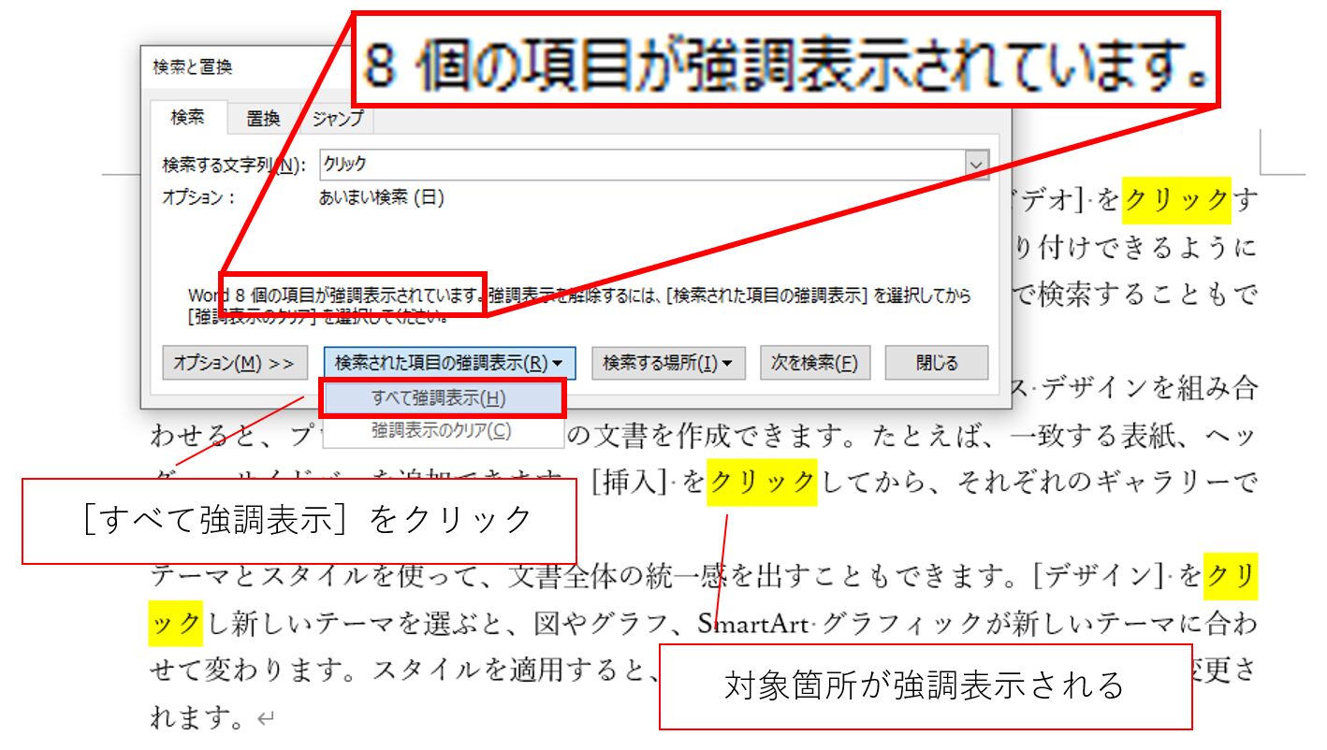Switch to the 検索 tab

[x=186, y=118]
